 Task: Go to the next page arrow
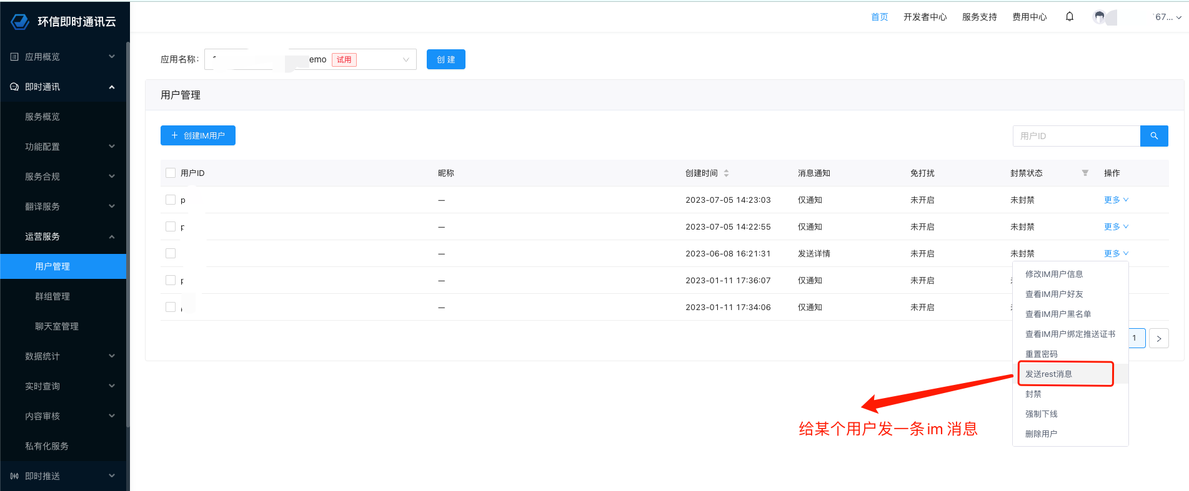pyautogui.click(x=1159, y=338)
